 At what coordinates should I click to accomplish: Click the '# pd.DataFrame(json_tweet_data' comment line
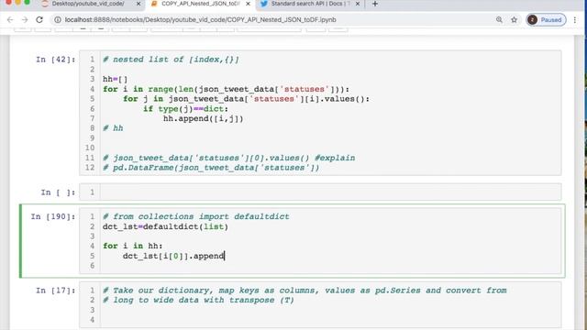click(211, 168)
